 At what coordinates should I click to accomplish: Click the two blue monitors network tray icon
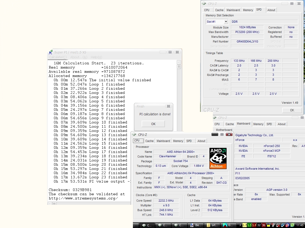283,225
